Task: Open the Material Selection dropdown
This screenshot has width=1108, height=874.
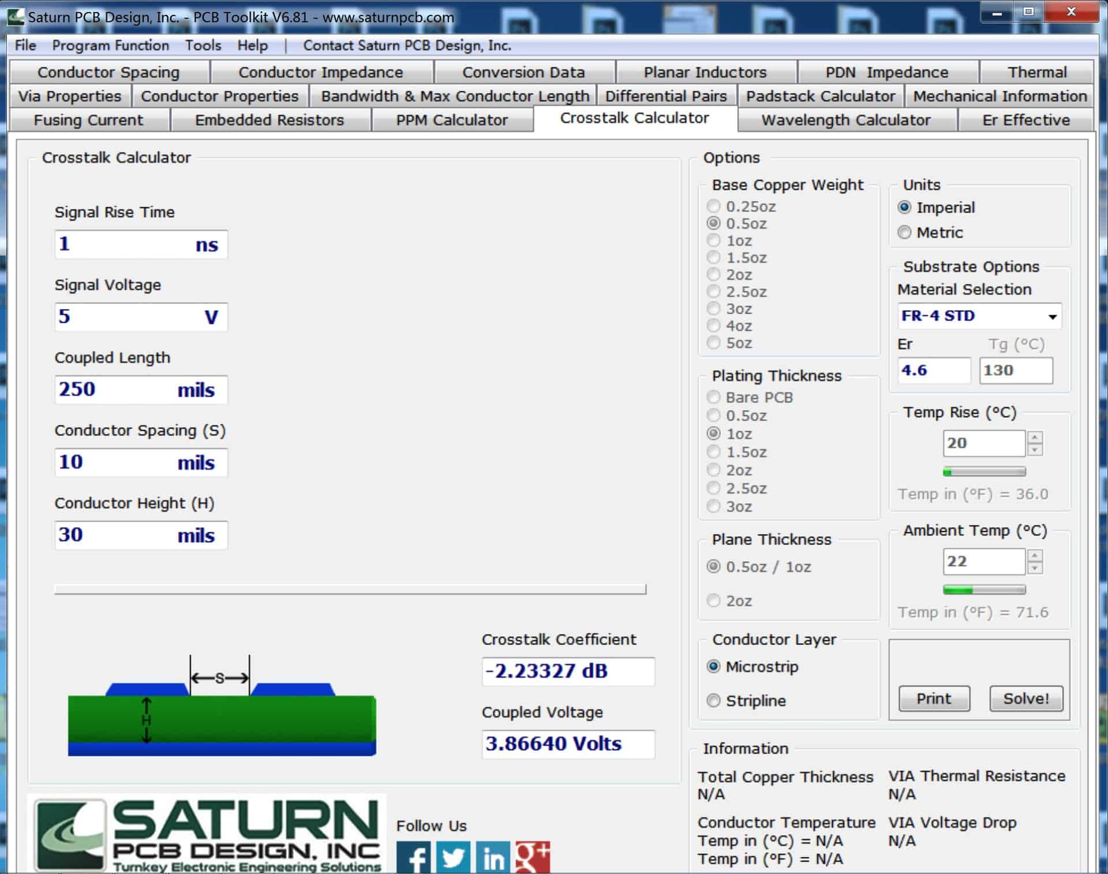Action: tap(1053, 316)
